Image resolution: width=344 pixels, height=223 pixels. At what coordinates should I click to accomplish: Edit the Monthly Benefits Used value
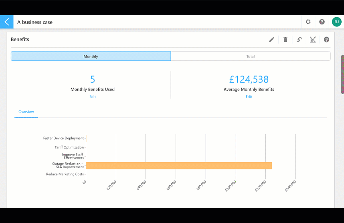pos(93,97)
